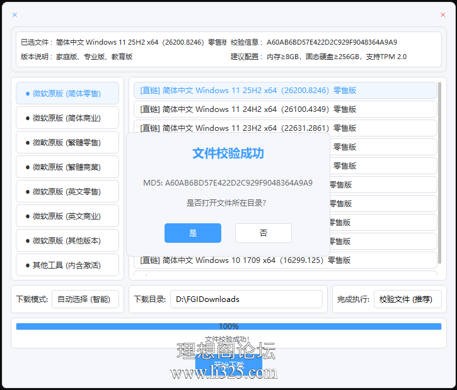457x390 pixels.
Task: Click the 下载目录 D:\FGIDownloads path field
Action: (x=246, y=299)
